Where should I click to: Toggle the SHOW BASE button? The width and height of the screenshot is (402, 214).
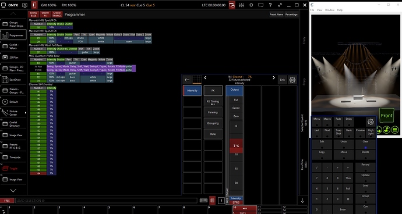(x=34, y=15)
